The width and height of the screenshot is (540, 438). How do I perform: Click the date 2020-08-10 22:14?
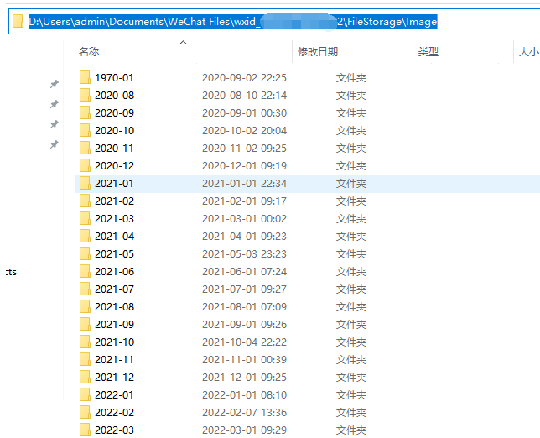[x=244, y=96]
